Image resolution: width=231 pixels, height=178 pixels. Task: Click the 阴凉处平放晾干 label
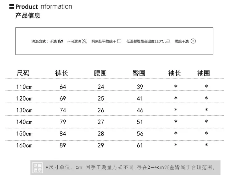click(104, 41)
